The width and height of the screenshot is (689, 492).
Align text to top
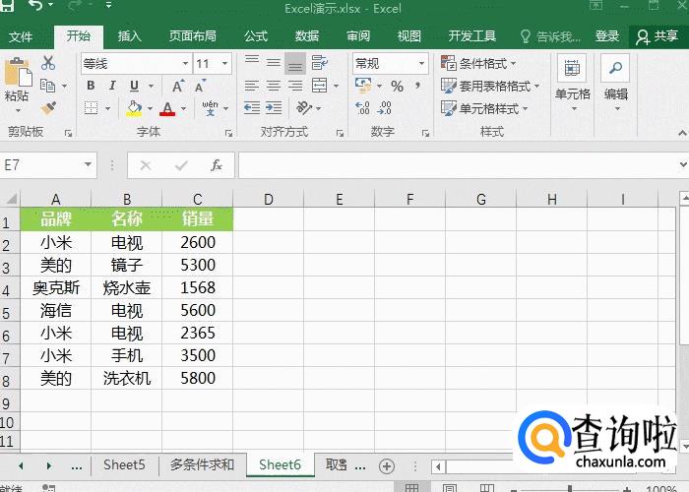pos(252,63)
